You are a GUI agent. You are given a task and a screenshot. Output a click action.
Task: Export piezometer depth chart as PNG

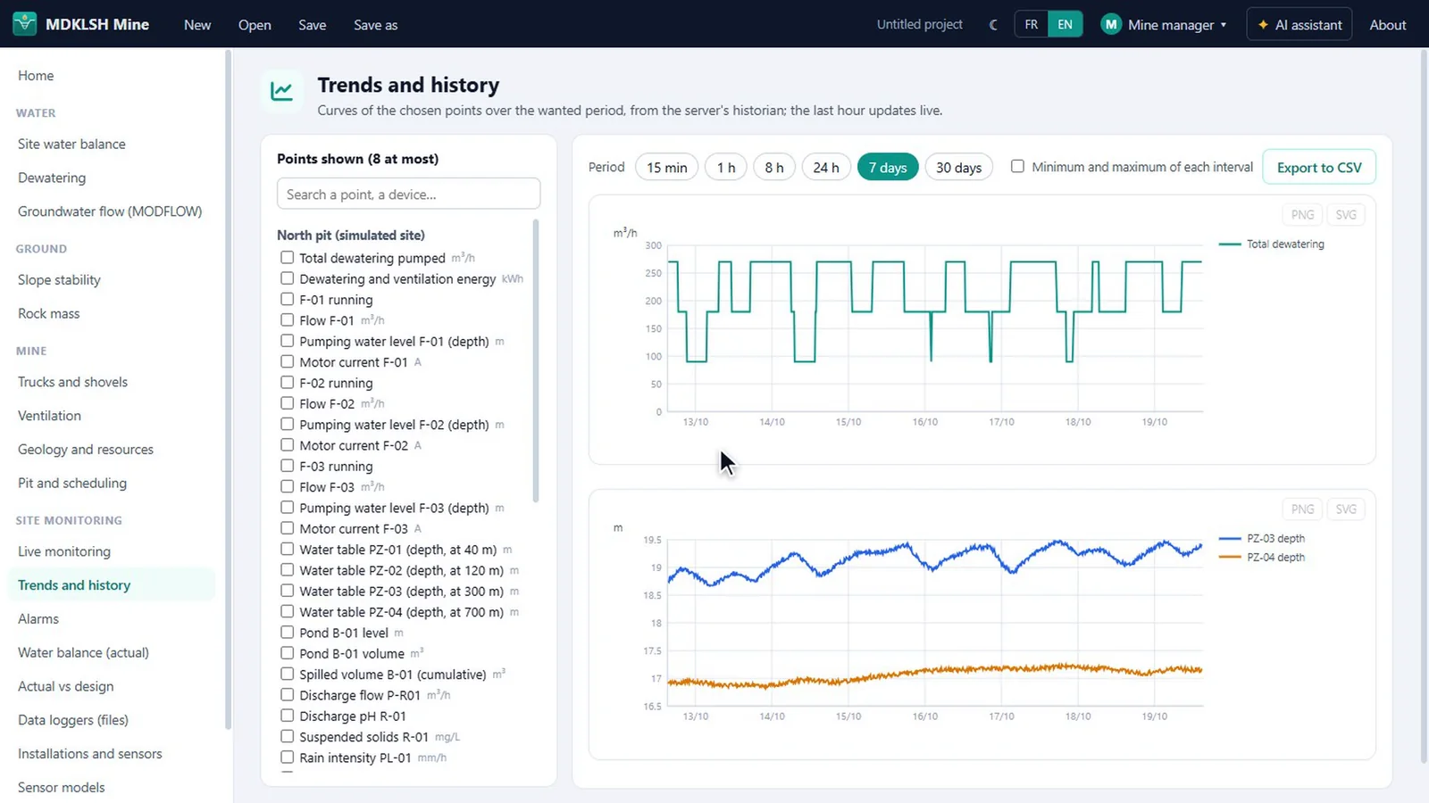[x=1302, y=509]
